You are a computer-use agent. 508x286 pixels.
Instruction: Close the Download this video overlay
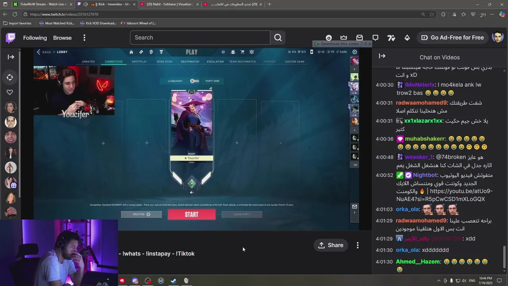click(370, 44)
